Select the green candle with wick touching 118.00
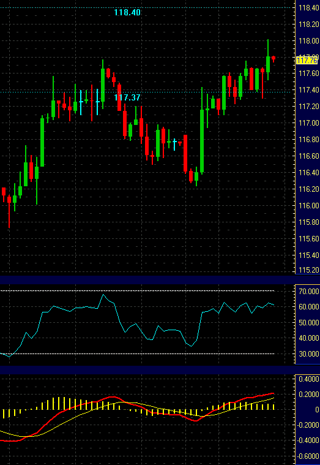Image resolution: width=320 pixels, height=465 pixels. (268, 64)
